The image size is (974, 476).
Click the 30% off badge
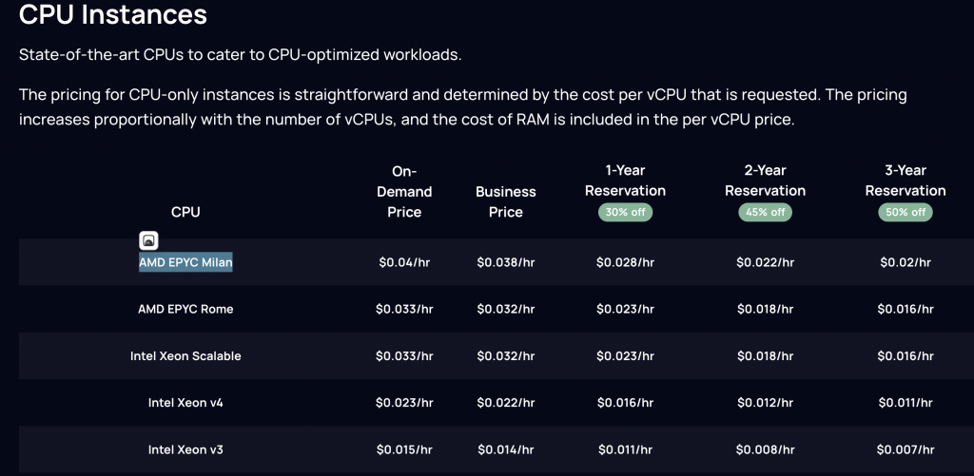point(625,212)
